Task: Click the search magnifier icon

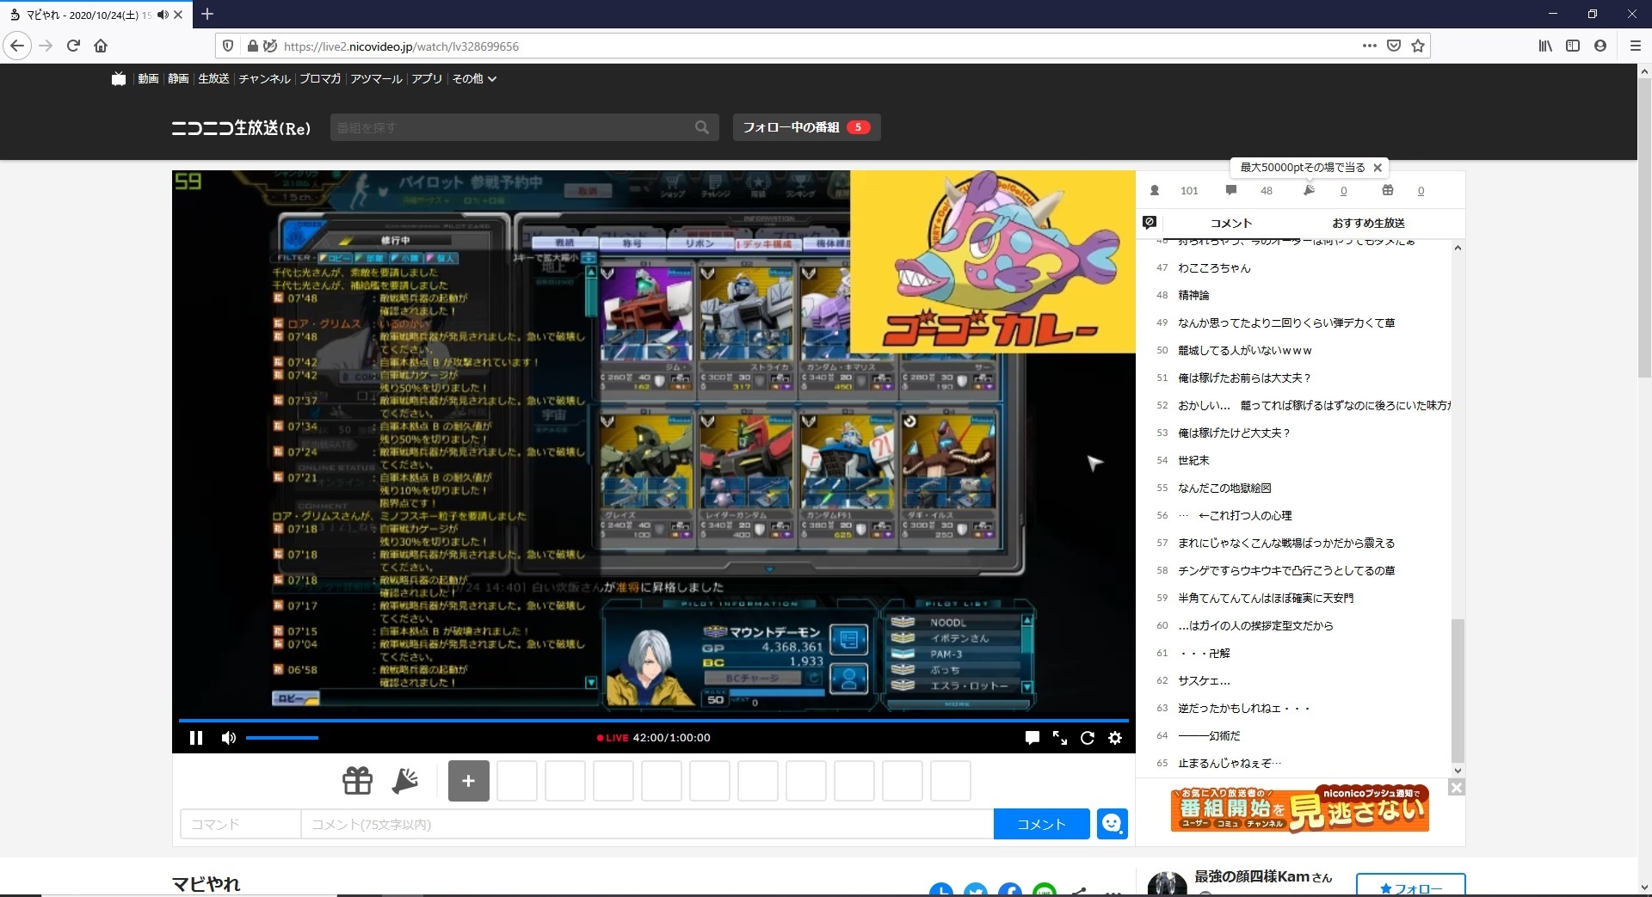Action: tap(702, 127)
